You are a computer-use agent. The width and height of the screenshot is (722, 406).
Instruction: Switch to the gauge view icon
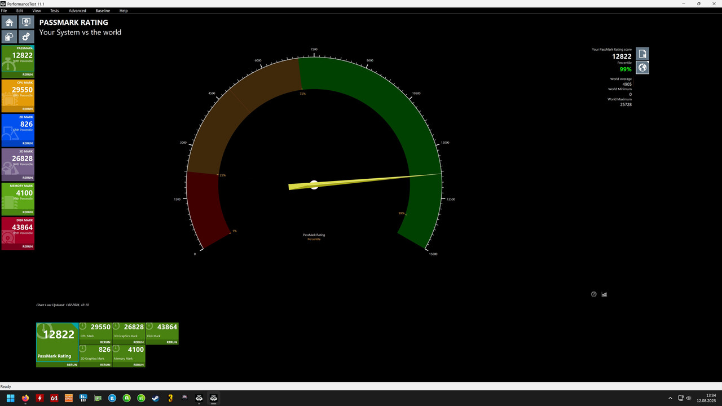point(594,294)
